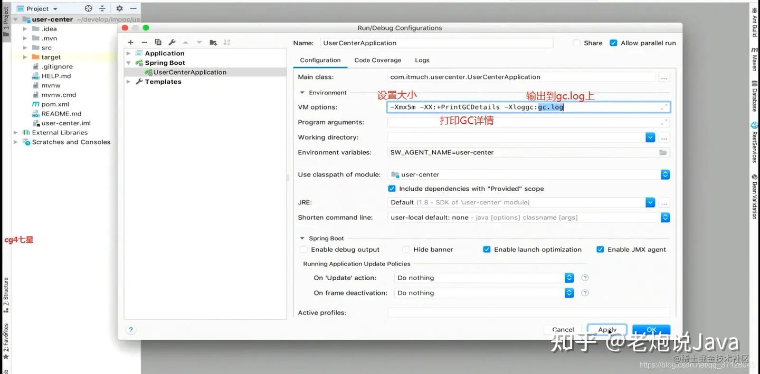
Task: Open the On frame deactivation dropdown
Action: [569, 293]
